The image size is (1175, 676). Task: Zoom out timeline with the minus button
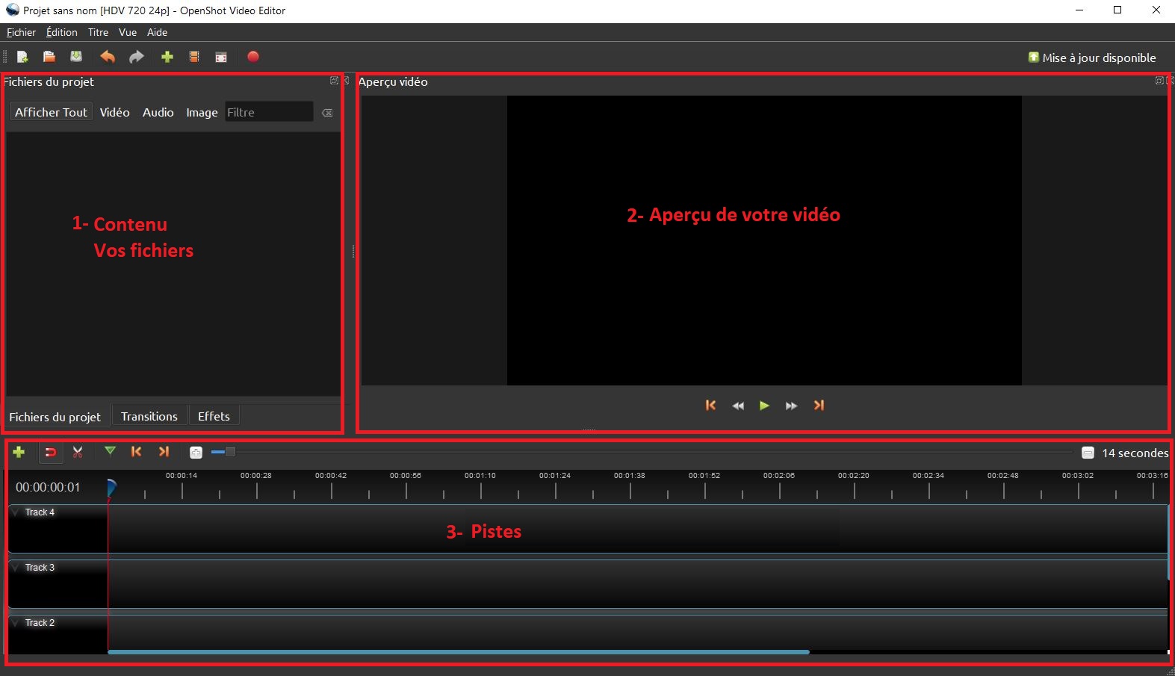tap(1088, 453)
